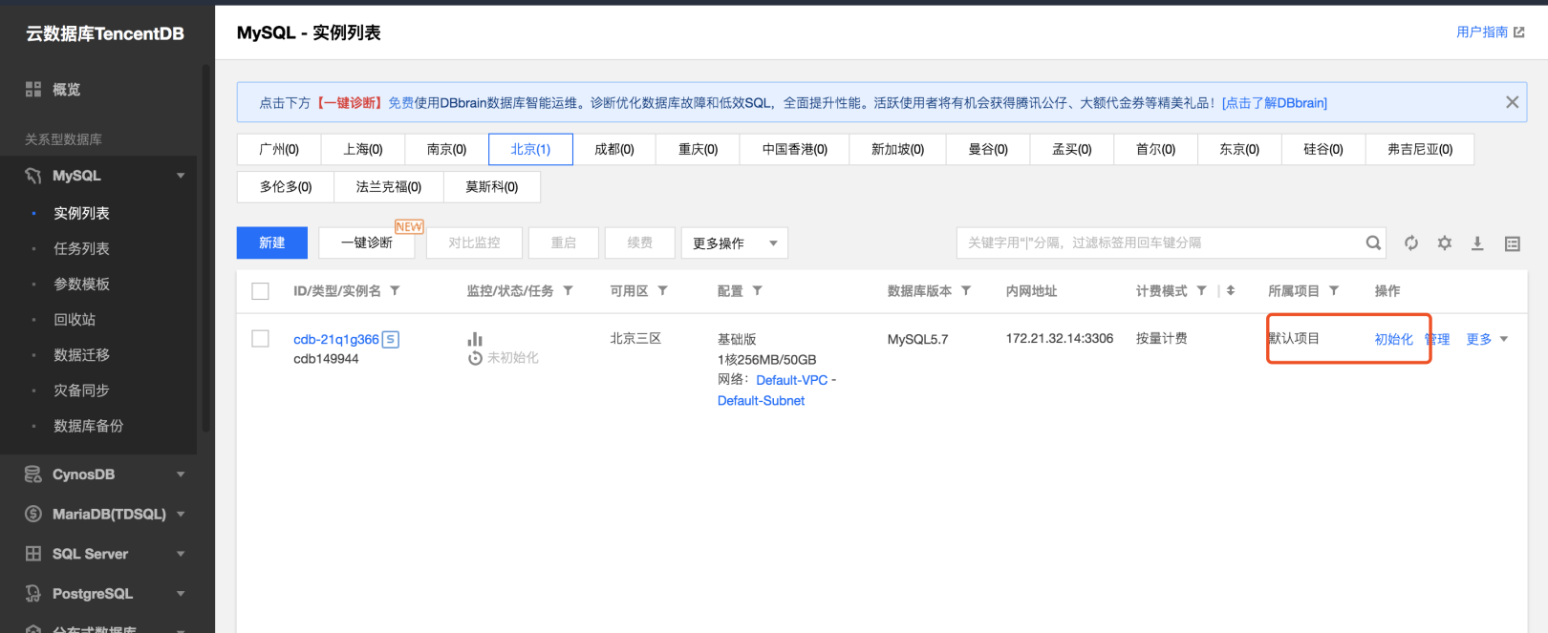Select the 弗吉尼亚(0) region tab
1548x633 pixels.
1420,149
